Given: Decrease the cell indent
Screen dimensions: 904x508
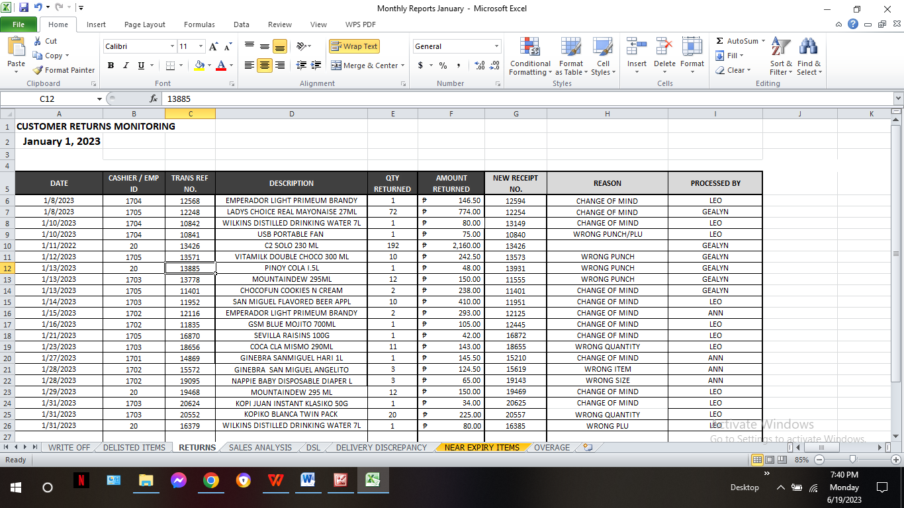Looking at the screenshot, I should pos(301,65).
